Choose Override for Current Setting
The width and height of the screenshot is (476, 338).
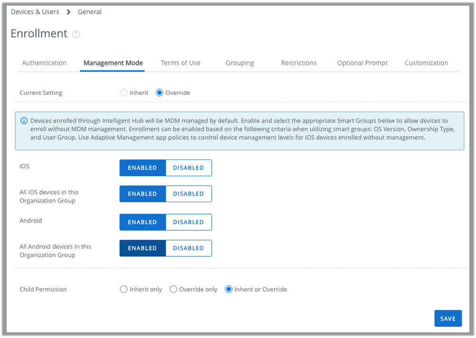pos(159,93)
